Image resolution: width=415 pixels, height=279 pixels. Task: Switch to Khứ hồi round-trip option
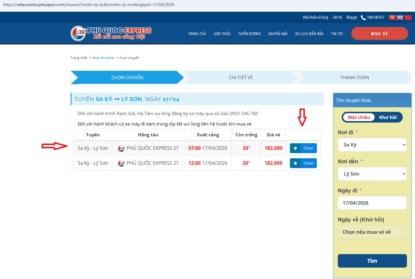(388, 117)
